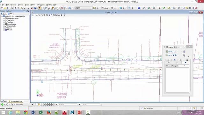Click the Chrome icon in the taskbar

coord(25,112)
